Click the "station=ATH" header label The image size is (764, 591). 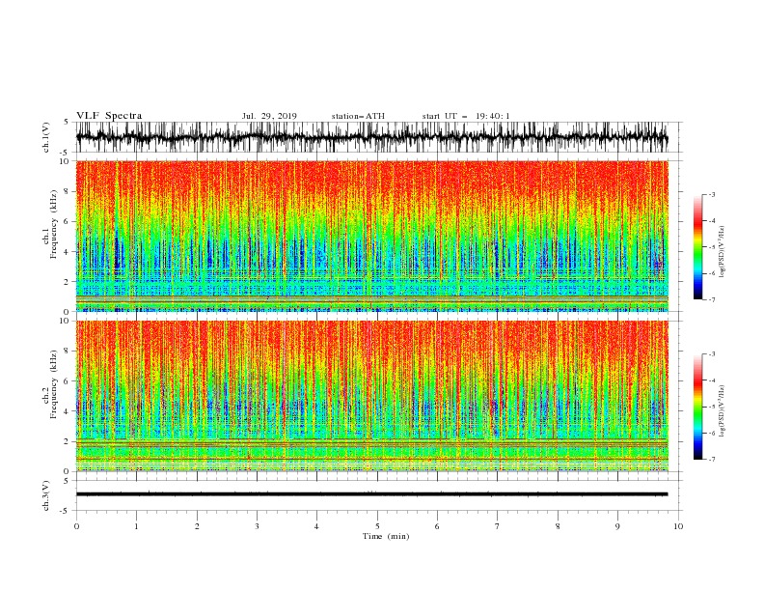pyautogui.click(x=358, y=116)
